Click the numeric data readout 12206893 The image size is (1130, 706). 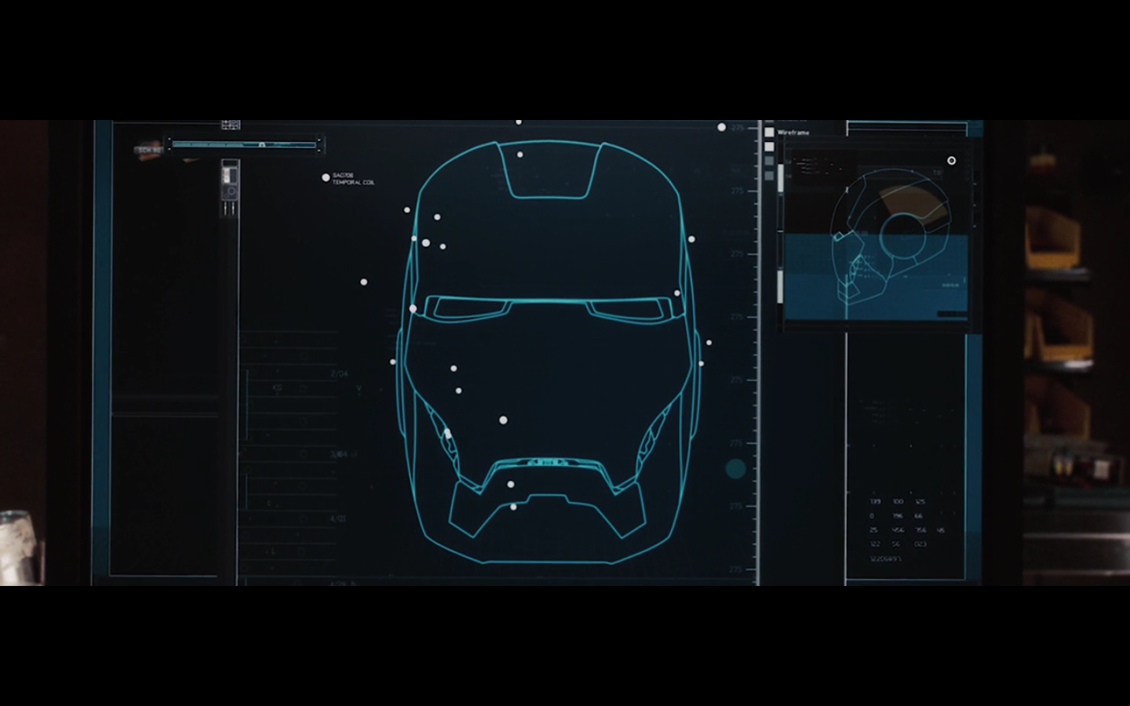(885, 559)
